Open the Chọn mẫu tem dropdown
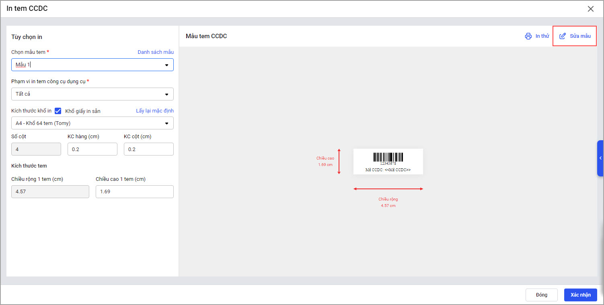 pos(92,65)
